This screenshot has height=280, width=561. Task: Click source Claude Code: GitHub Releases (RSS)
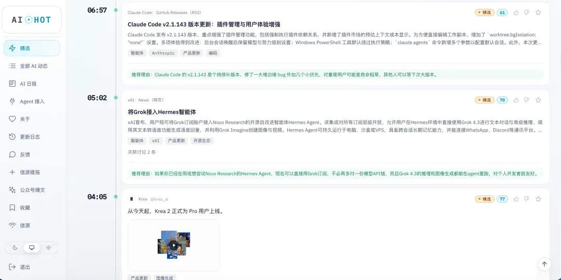click(x=164, y=12)
